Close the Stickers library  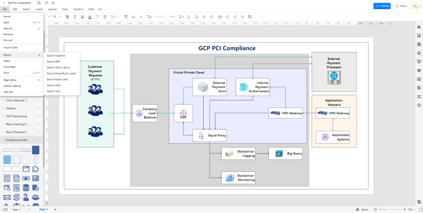38,108
